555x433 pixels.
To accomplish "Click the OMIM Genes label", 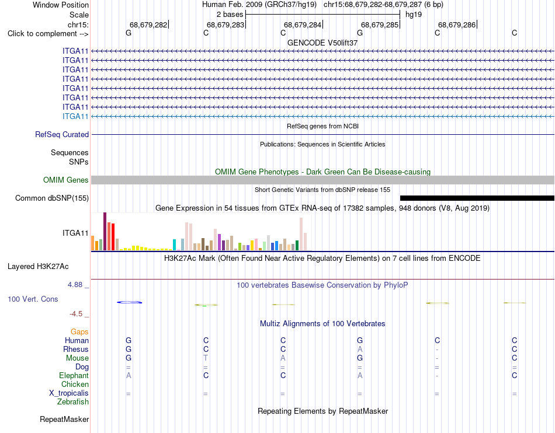I will [x=65, y=180].
